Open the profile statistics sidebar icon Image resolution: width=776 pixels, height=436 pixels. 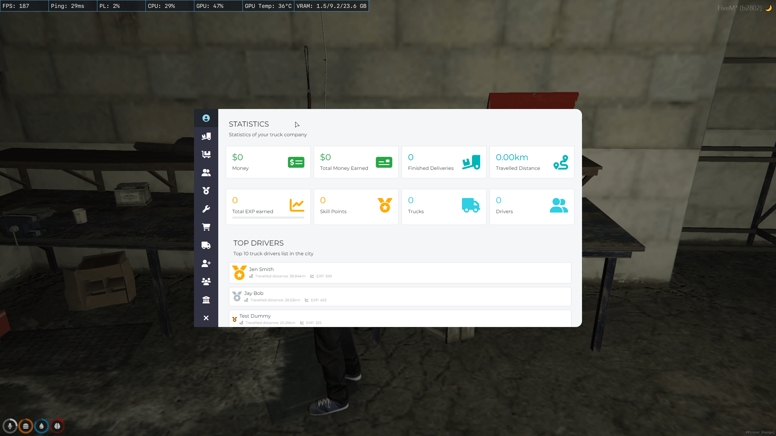coord(206,118)
